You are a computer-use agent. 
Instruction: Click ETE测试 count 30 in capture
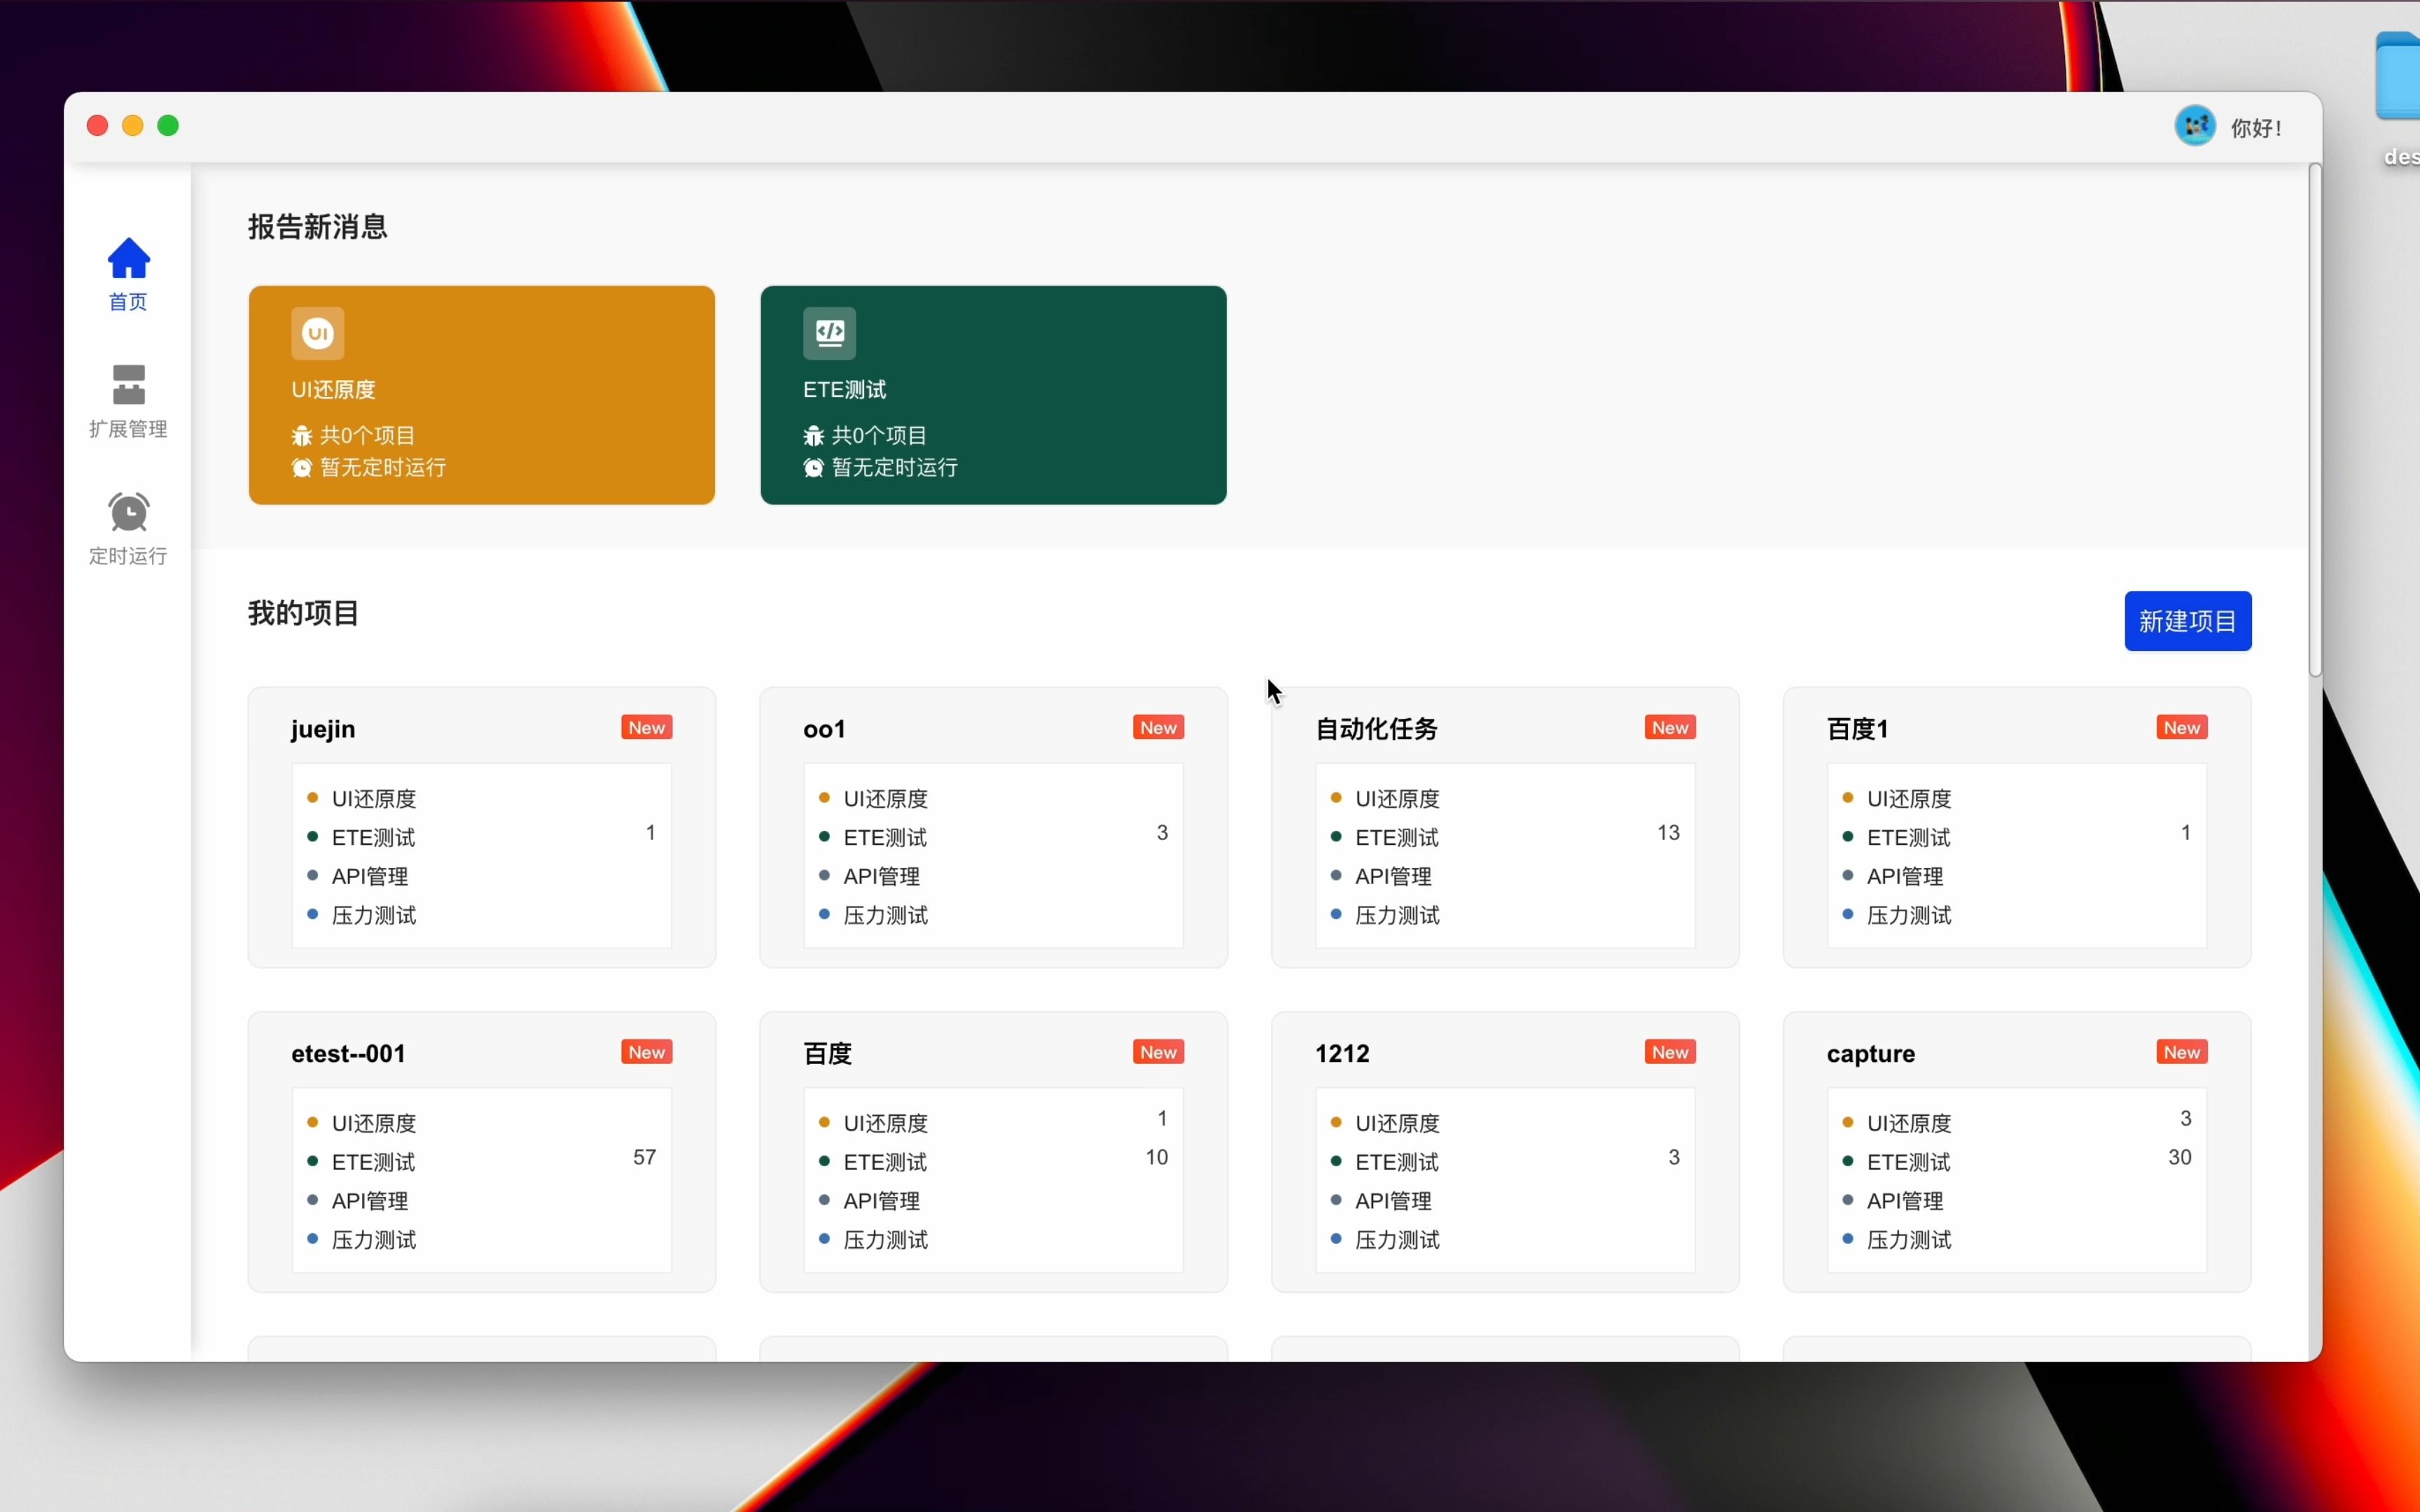click(2180, 1157)
